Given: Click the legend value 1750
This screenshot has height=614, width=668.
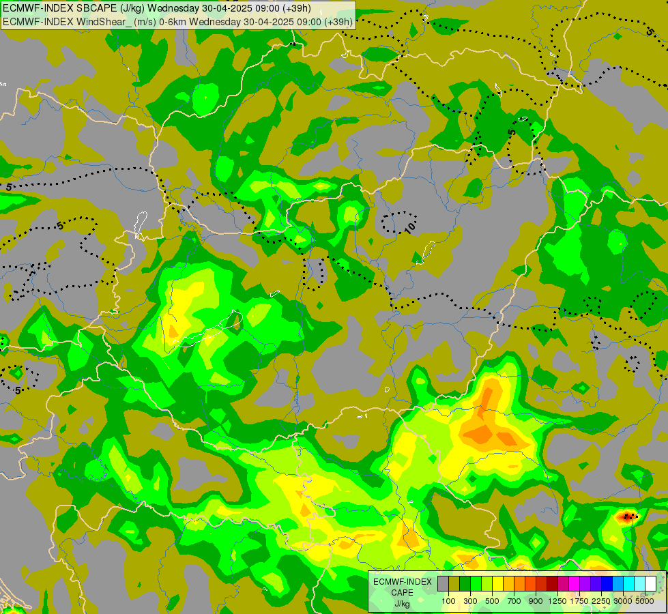Looking at the screenshot, I should (579, 601).
